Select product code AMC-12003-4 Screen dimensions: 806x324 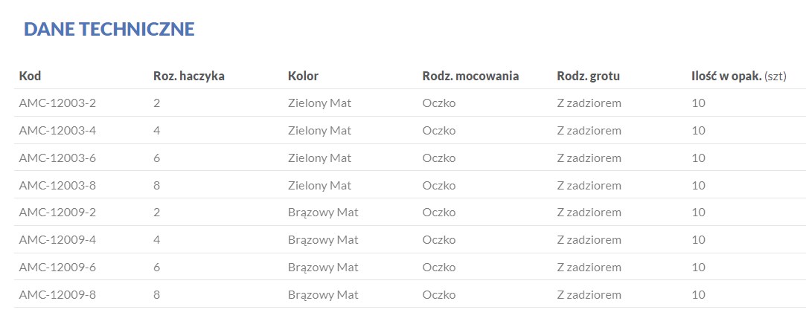pyautogui.click(x=57, y=131)
